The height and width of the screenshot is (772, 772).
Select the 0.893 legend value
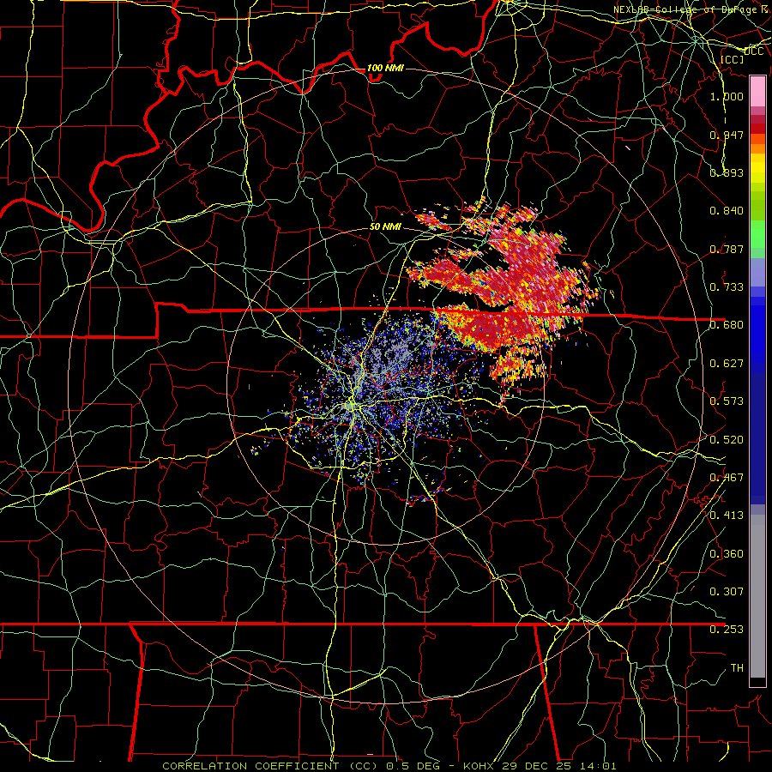(x=727, y=172)
